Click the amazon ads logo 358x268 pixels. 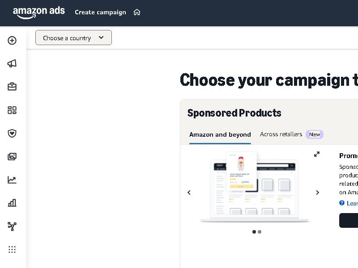[x=39, y=13]
